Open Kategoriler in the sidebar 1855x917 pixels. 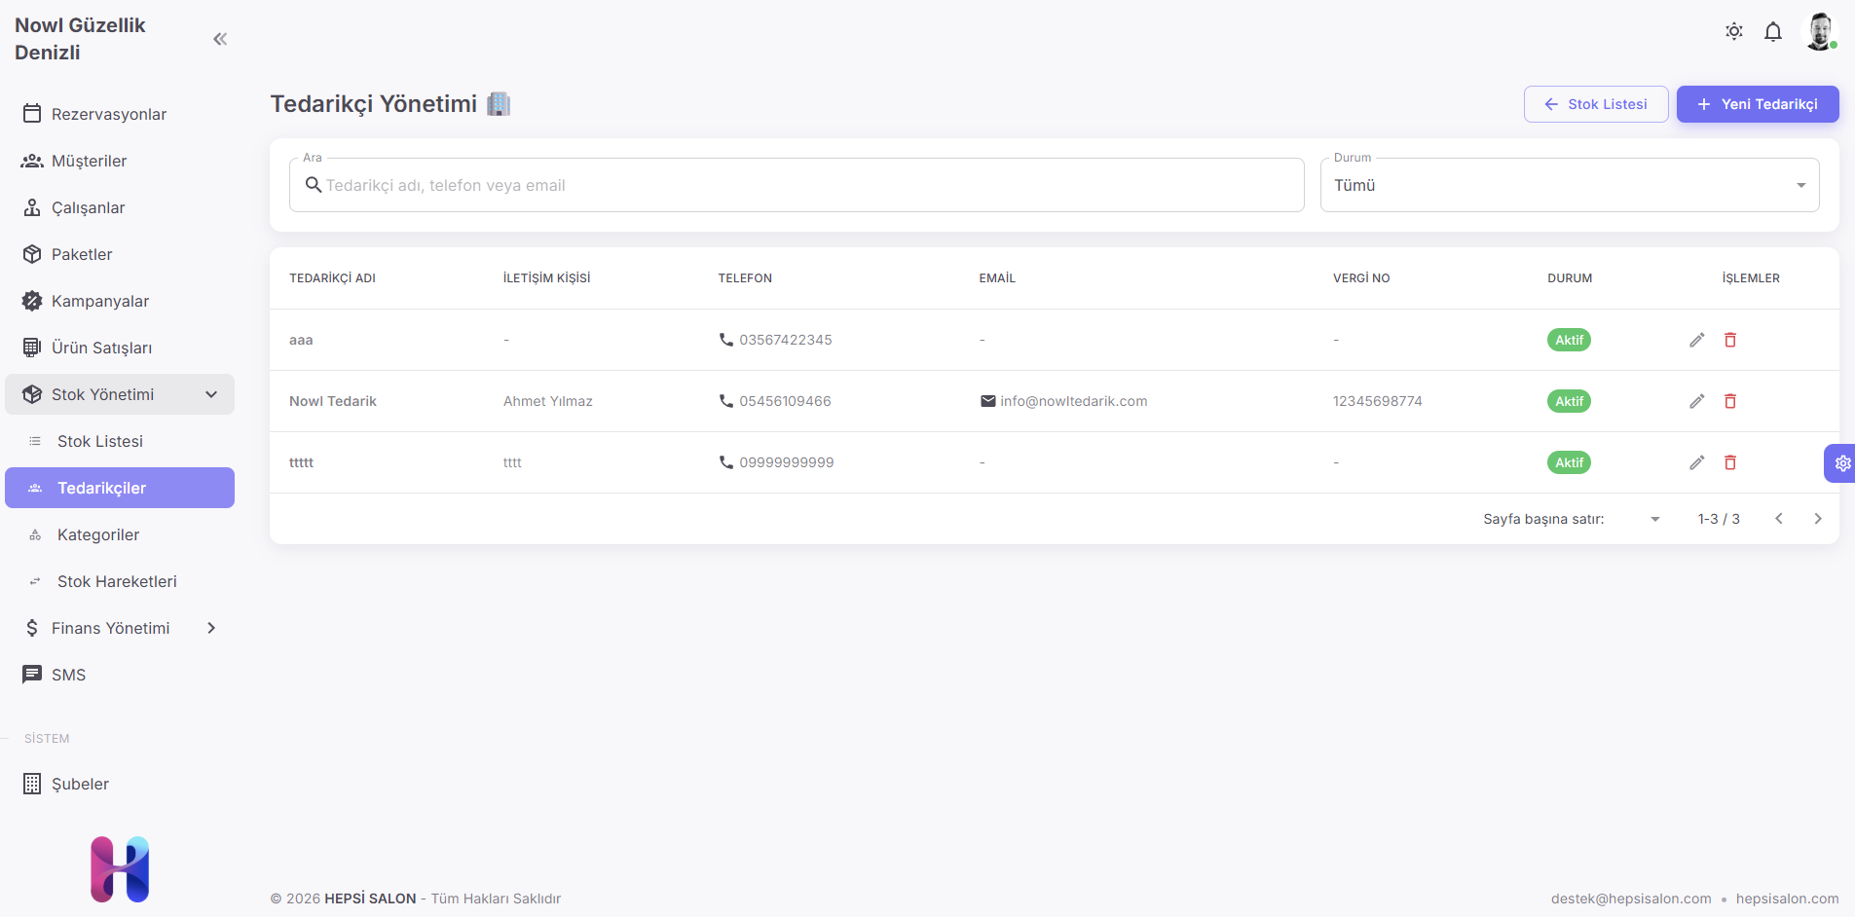(x=98, y=534)
